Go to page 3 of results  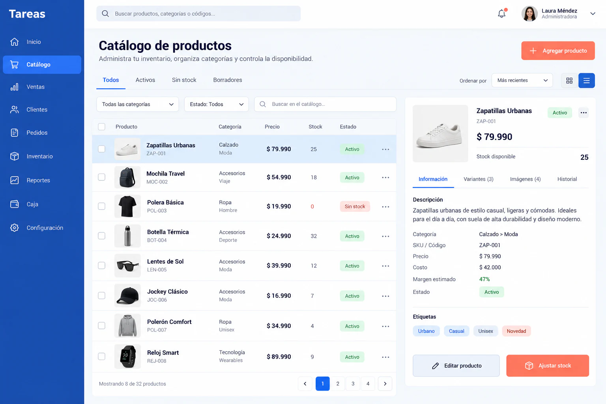point(353,383)
